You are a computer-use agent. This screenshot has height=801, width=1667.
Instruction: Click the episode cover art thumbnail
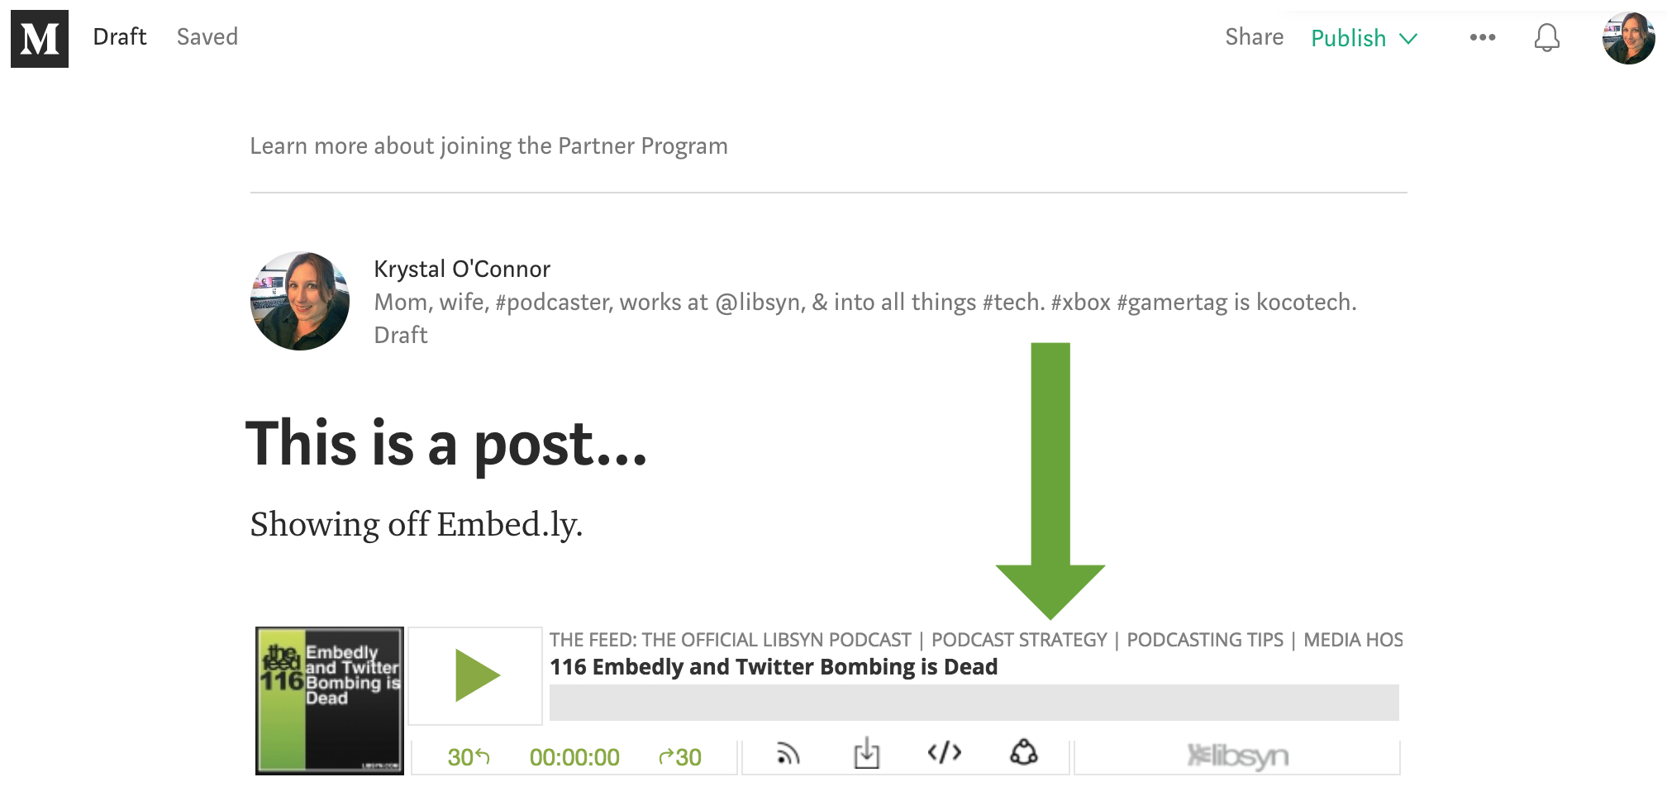tap(330, 700)
